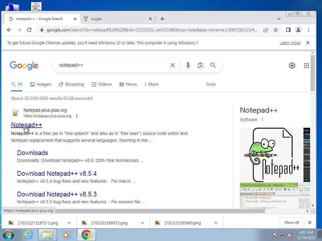Open Windows Explorer from the taskbar
This screenshot has height=241, width=322.
pos(47,235)
